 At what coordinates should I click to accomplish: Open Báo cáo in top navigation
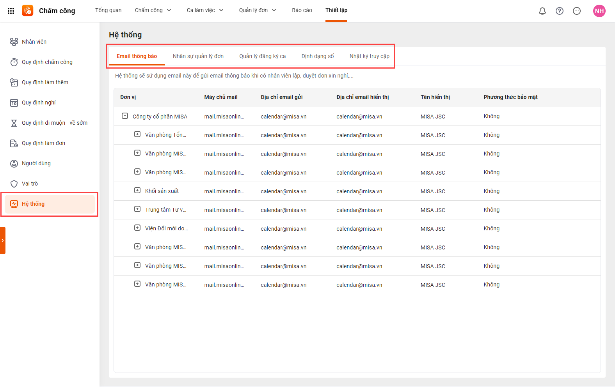tap(302, 10)
